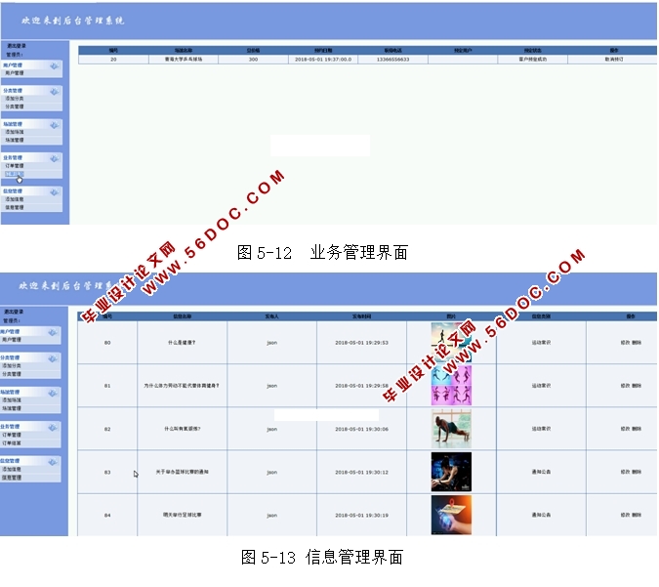Click the 发布时间 column header
The height and width of the screenshot is (587, 659).
click(x=361, y=316)
